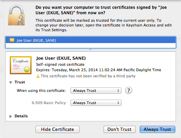Screen dimensions: 181x138
Task: Click the Always Trust button
Action: 157,129
